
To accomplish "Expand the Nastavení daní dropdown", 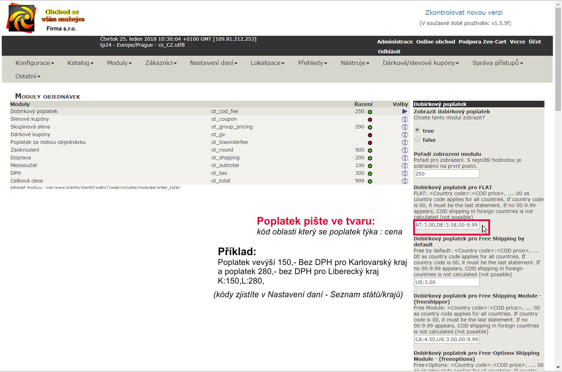I will [x=213, y=63].
